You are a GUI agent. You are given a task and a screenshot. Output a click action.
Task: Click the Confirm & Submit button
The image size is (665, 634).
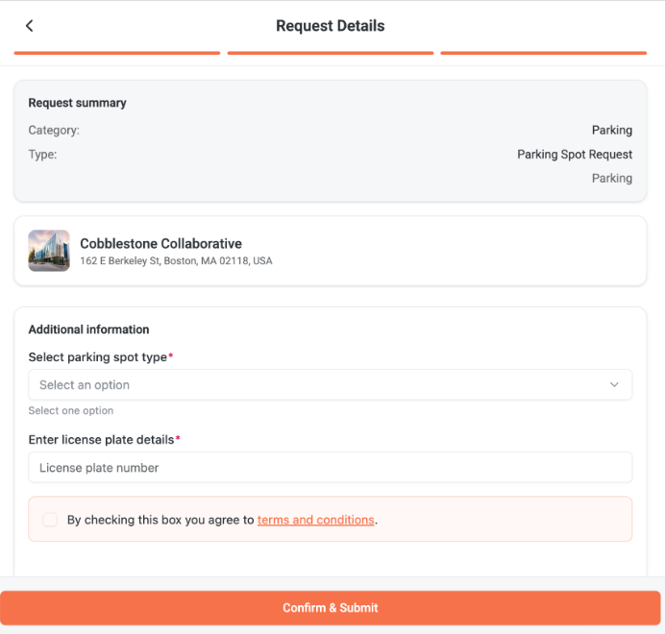point(330,608)
